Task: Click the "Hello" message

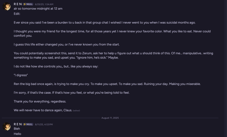Action: 17,134
